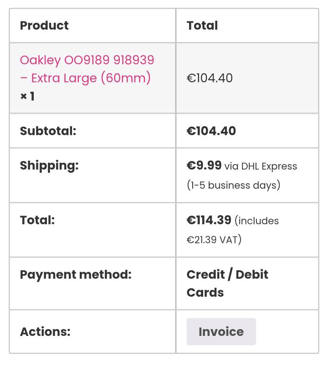The height and width of the screenshot is (366, 328).
Task: Click the '(1-5 business days)' delivery estimate
Action: (x=233, y=186)
